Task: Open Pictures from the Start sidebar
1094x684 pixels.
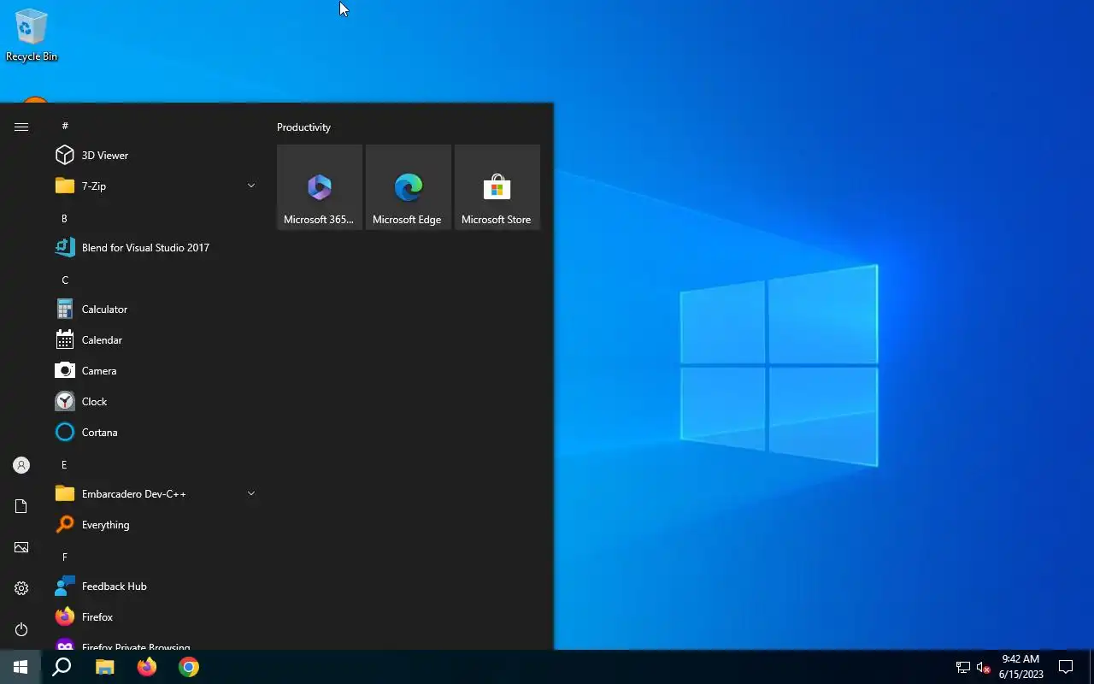Action: tap(21, 547)
